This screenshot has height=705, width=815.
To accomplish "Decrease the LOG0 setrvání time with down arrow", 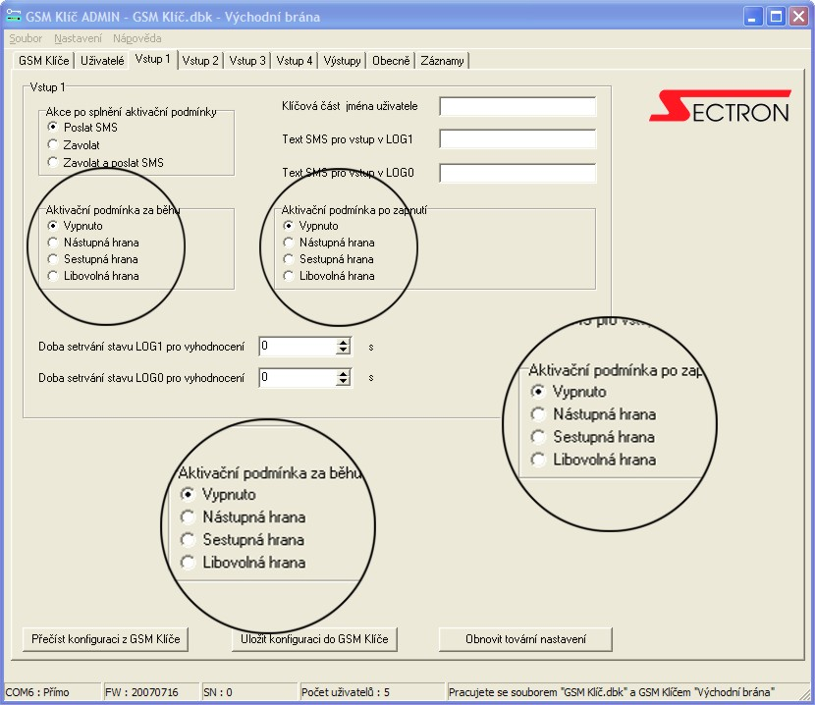I will (343, 382).
